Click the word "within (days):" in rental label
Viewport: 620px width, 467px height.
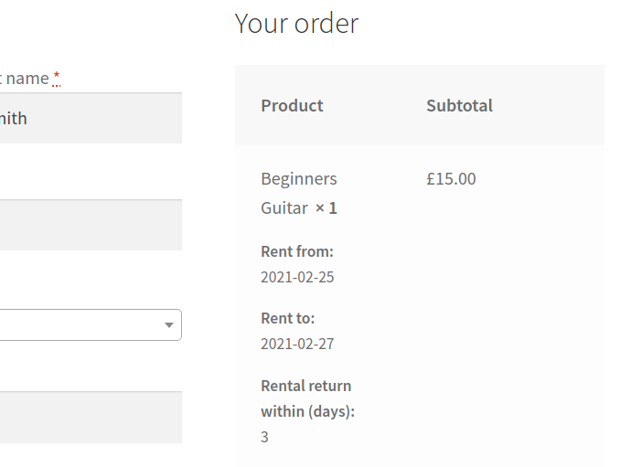[x=307, y=411]
